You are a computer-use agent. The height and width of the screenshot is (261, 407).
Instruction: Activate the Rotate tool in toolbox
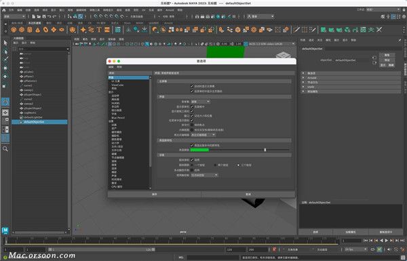coord(5,77)
